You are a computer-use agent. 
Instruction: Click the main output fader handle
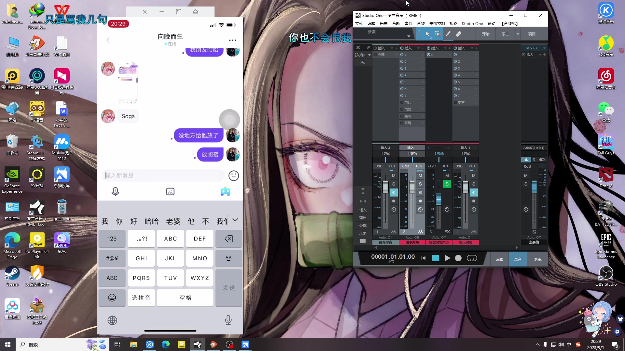(534, 188)
